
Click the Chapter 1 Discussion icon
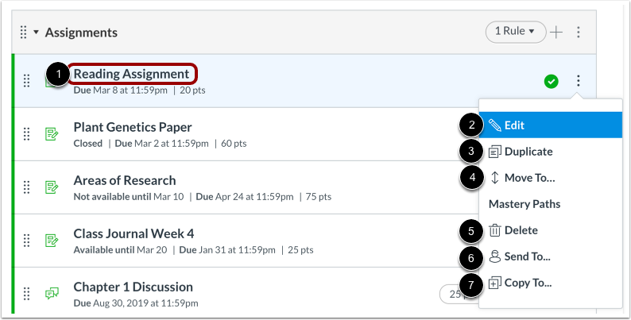pos(52,294)
